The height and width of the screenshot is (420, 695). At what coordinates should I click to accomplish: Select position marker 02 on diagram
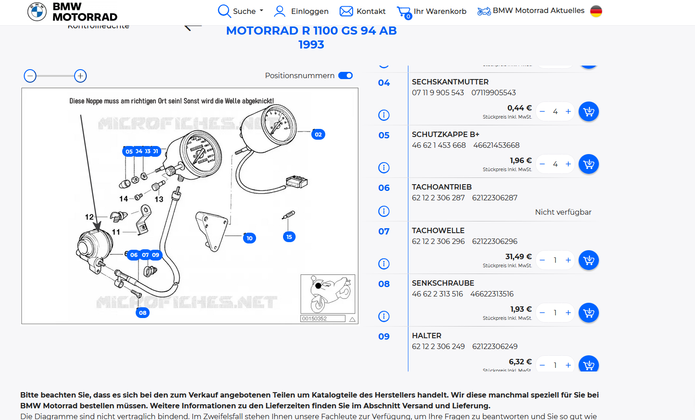point(318,134)
